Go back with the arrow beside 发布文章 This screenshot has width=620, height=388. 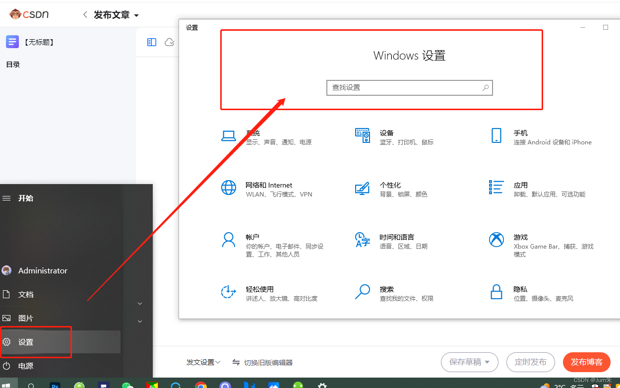pos(85,15)
